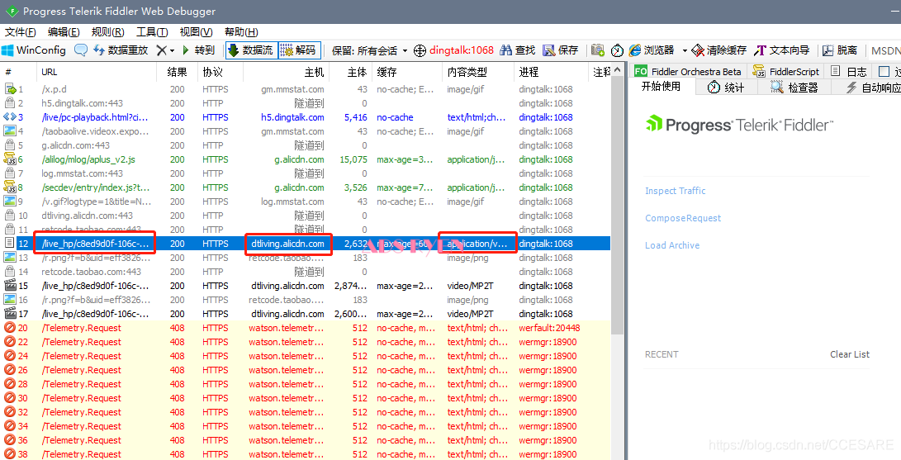Sort by 主机 column header
The height and width of the screenshot is (460, 901).
point(285,73)
